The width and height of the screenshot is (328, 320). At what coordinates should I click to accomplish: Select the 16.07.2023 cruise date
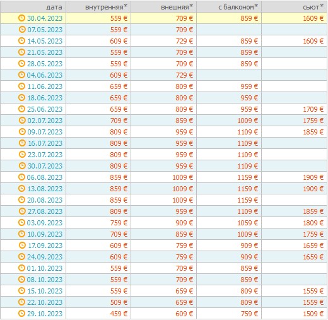pyautogui.click(x=45, y=143)
